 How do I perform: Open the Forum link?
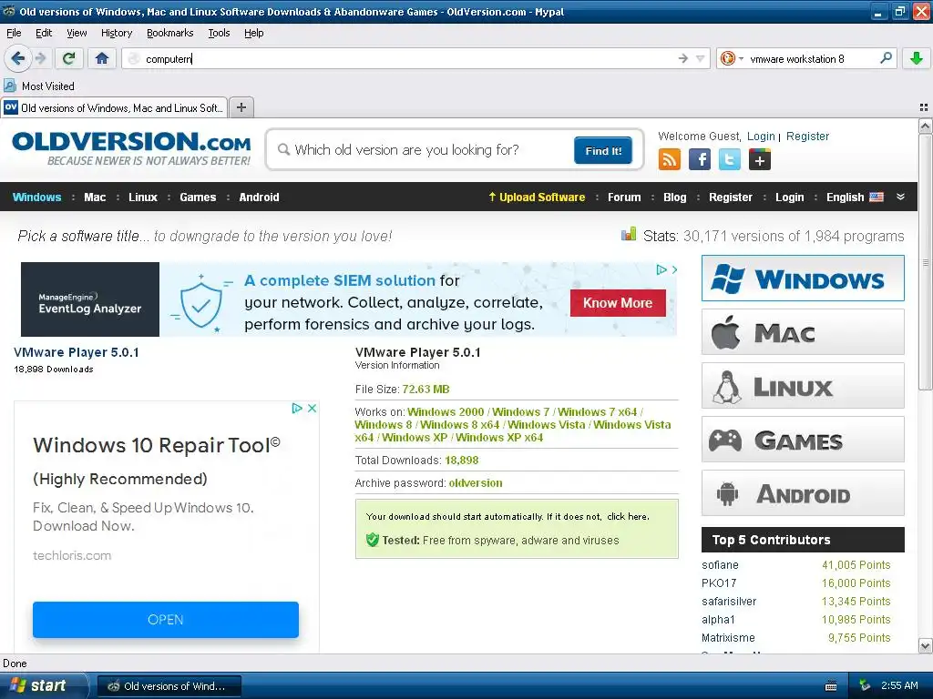[x=624, y=197]
